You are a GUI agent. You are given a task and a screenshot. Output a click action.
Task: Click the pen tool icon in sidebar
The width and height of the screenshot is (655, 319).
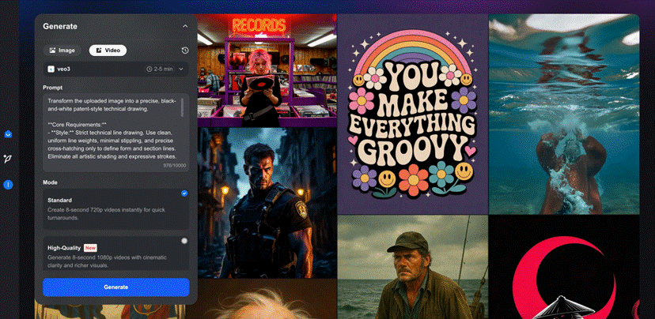(x=8, y=159)
